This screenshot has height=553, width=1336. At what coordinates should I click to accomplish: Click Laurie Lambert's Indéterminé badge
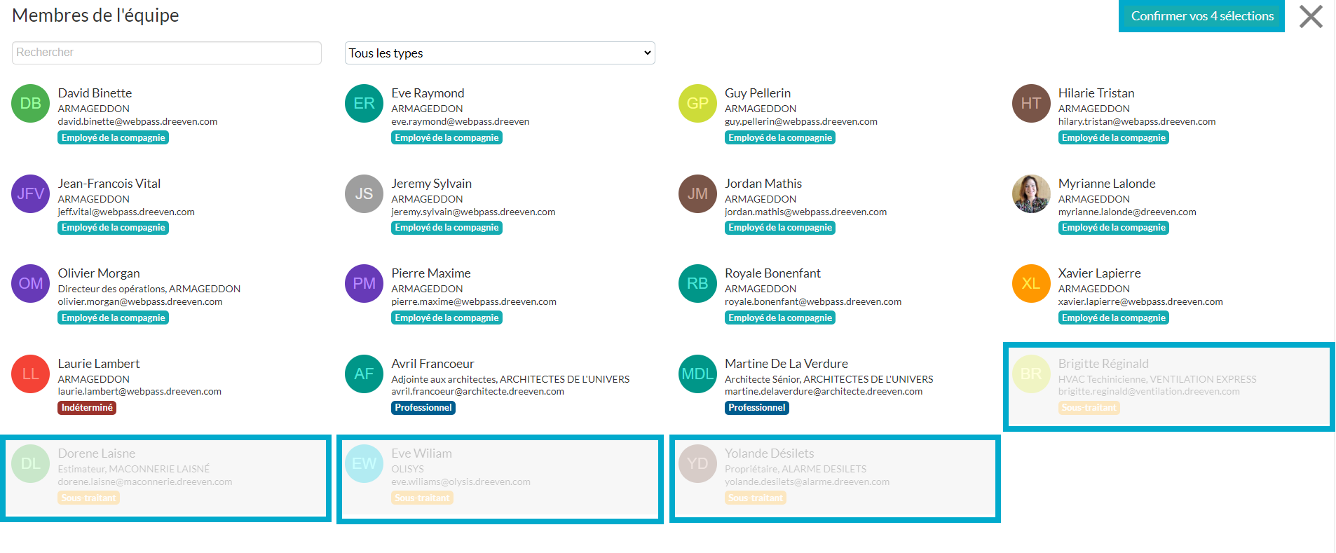coord(87,408)
